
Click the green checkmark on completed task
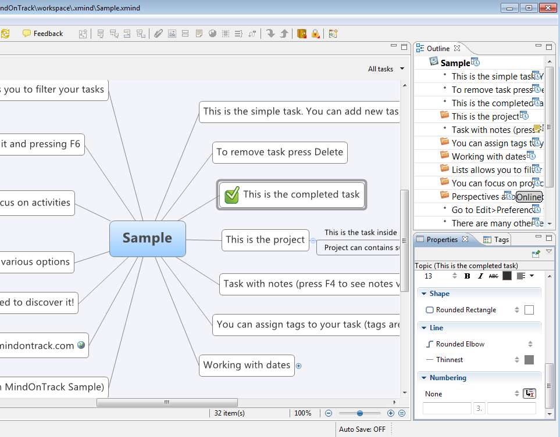click(x=231, y=195)
